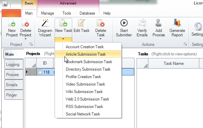Screen dimensions: 203x128
Task: Click the Advanced tab group header
Action: pos(68,3)
